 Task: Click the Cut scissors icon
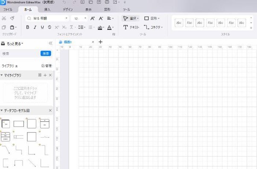(4, 18)
